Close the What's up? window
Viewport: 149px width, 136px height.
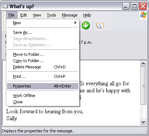(x=143, y=6)
